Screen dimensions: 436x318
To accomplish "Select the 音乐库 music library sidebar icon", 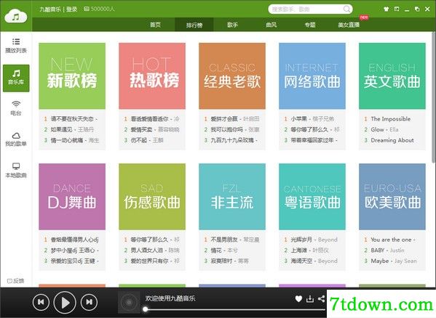I will pos(16,78).
